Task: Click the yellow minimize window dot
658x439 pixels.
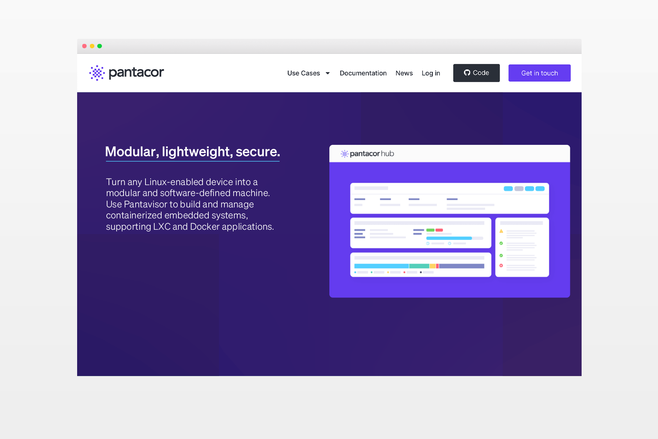Action: tap(92, 46)
